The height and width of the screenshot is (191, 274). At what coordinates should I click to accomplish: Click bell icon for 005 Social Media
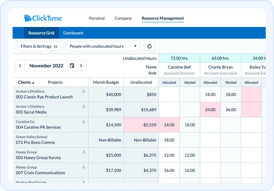point(84,107)
